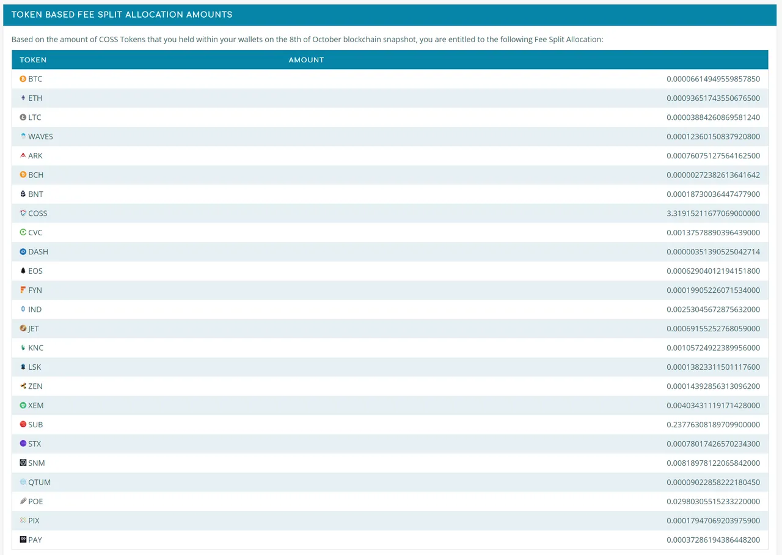Click the EOS token icon
The image size is (782, 555).
pyautogui.click(x=23, y=271)
